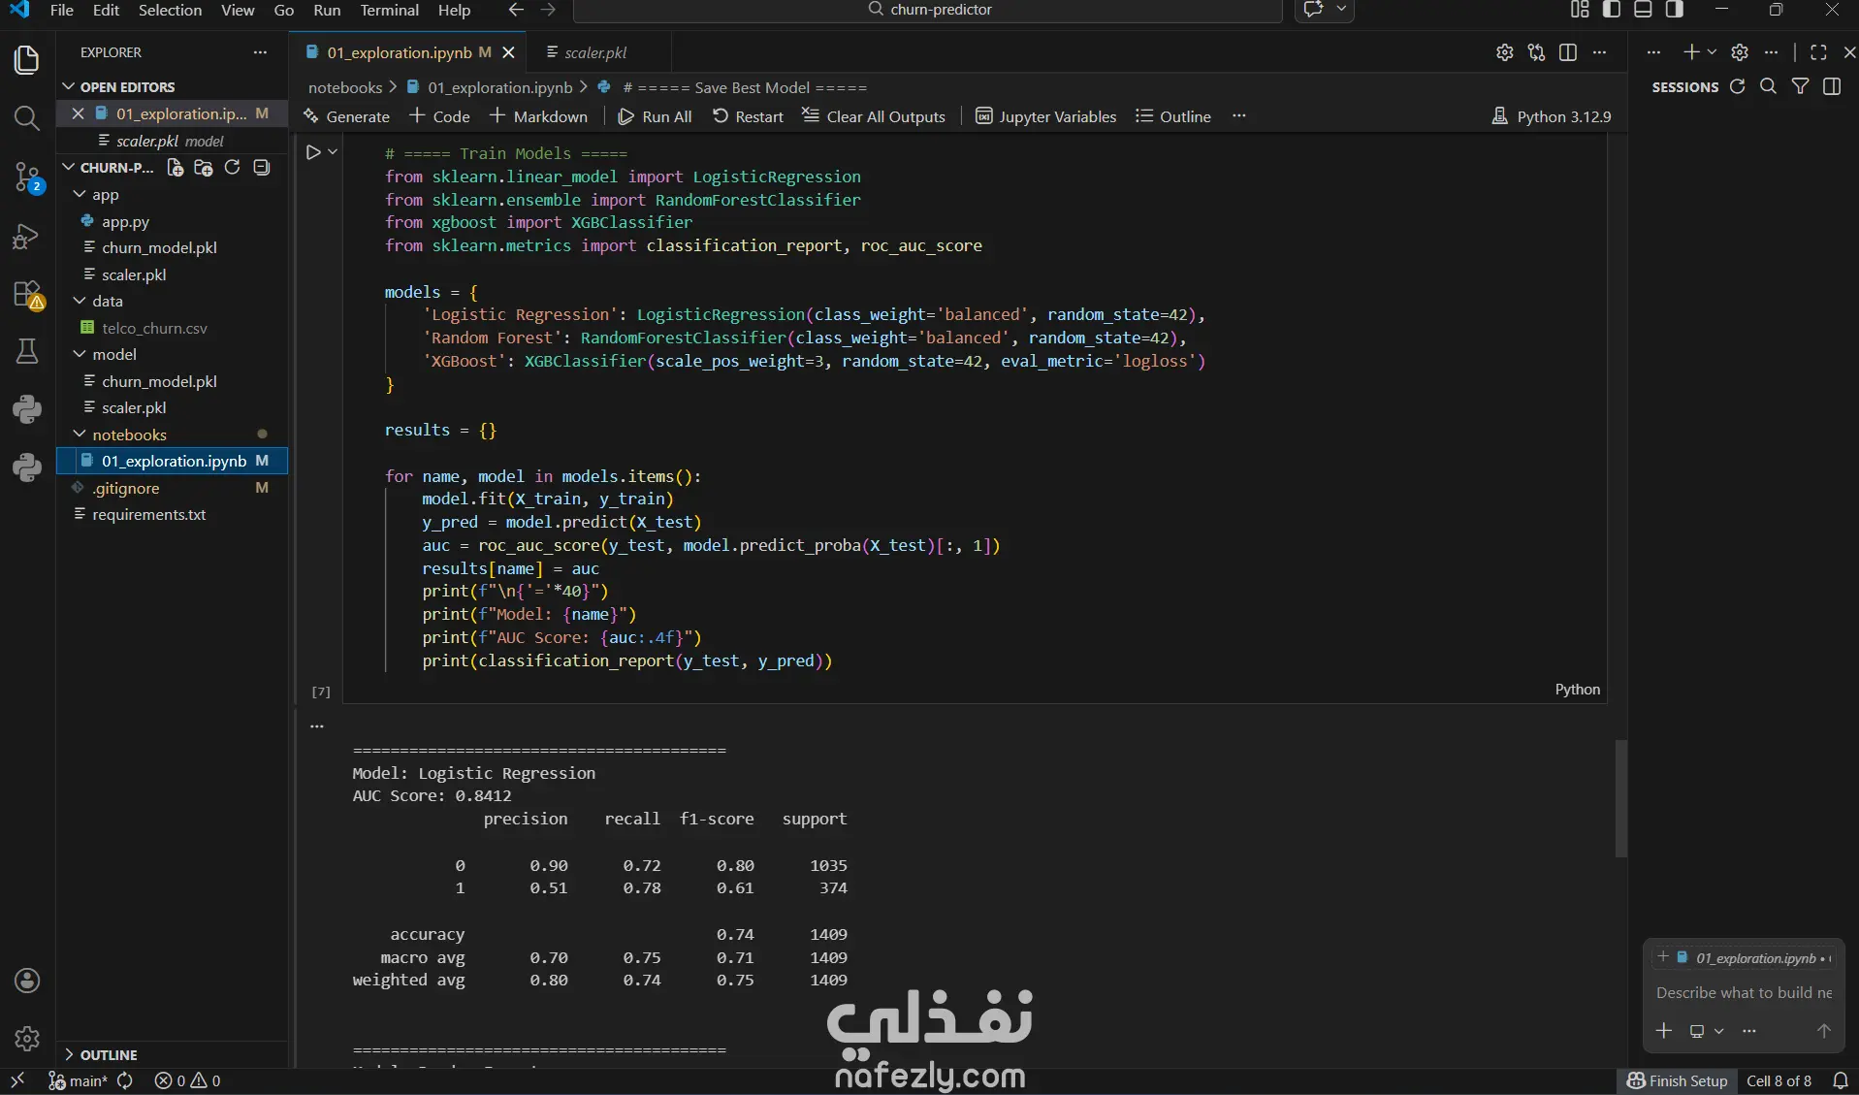Select the .gitignore file
This screenshot has height=1095, width=1859.
(126, 488)
